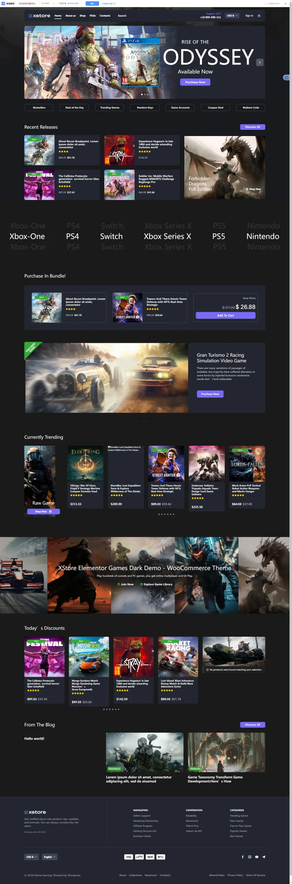
Task: Click the UPI payment badge
Action: [139, 857]
